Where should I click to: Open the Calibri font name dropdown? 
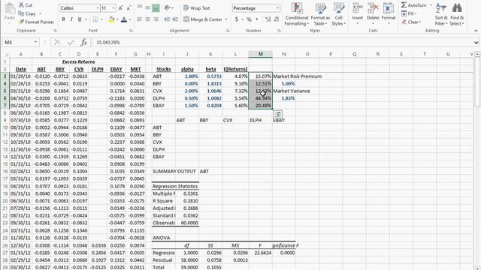coord(98,8)
